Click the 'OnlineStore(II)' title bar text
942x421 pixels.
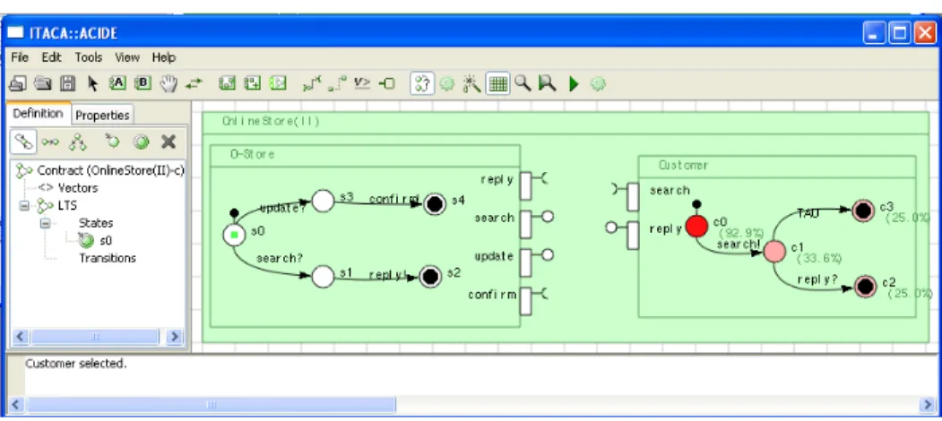[271, 121]
